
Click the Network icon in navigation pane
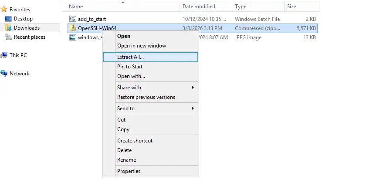(x=4, y=74)
